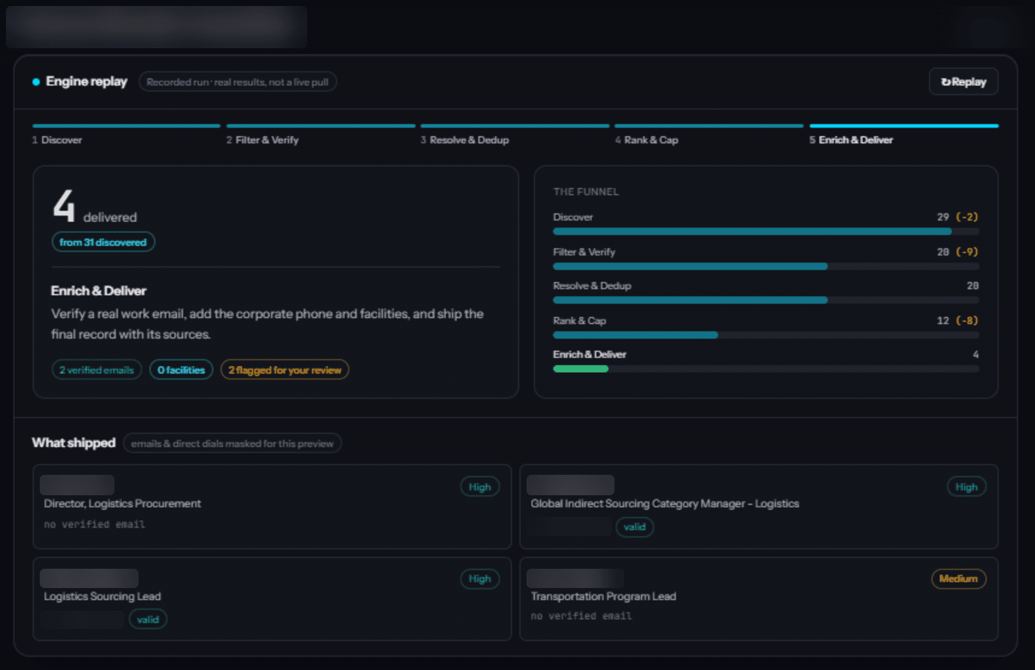This screenshot has height=670, width=1035.
Task: Click the valid tag on Logistics Sourcing Lead card
Action: tap(148, 619)
